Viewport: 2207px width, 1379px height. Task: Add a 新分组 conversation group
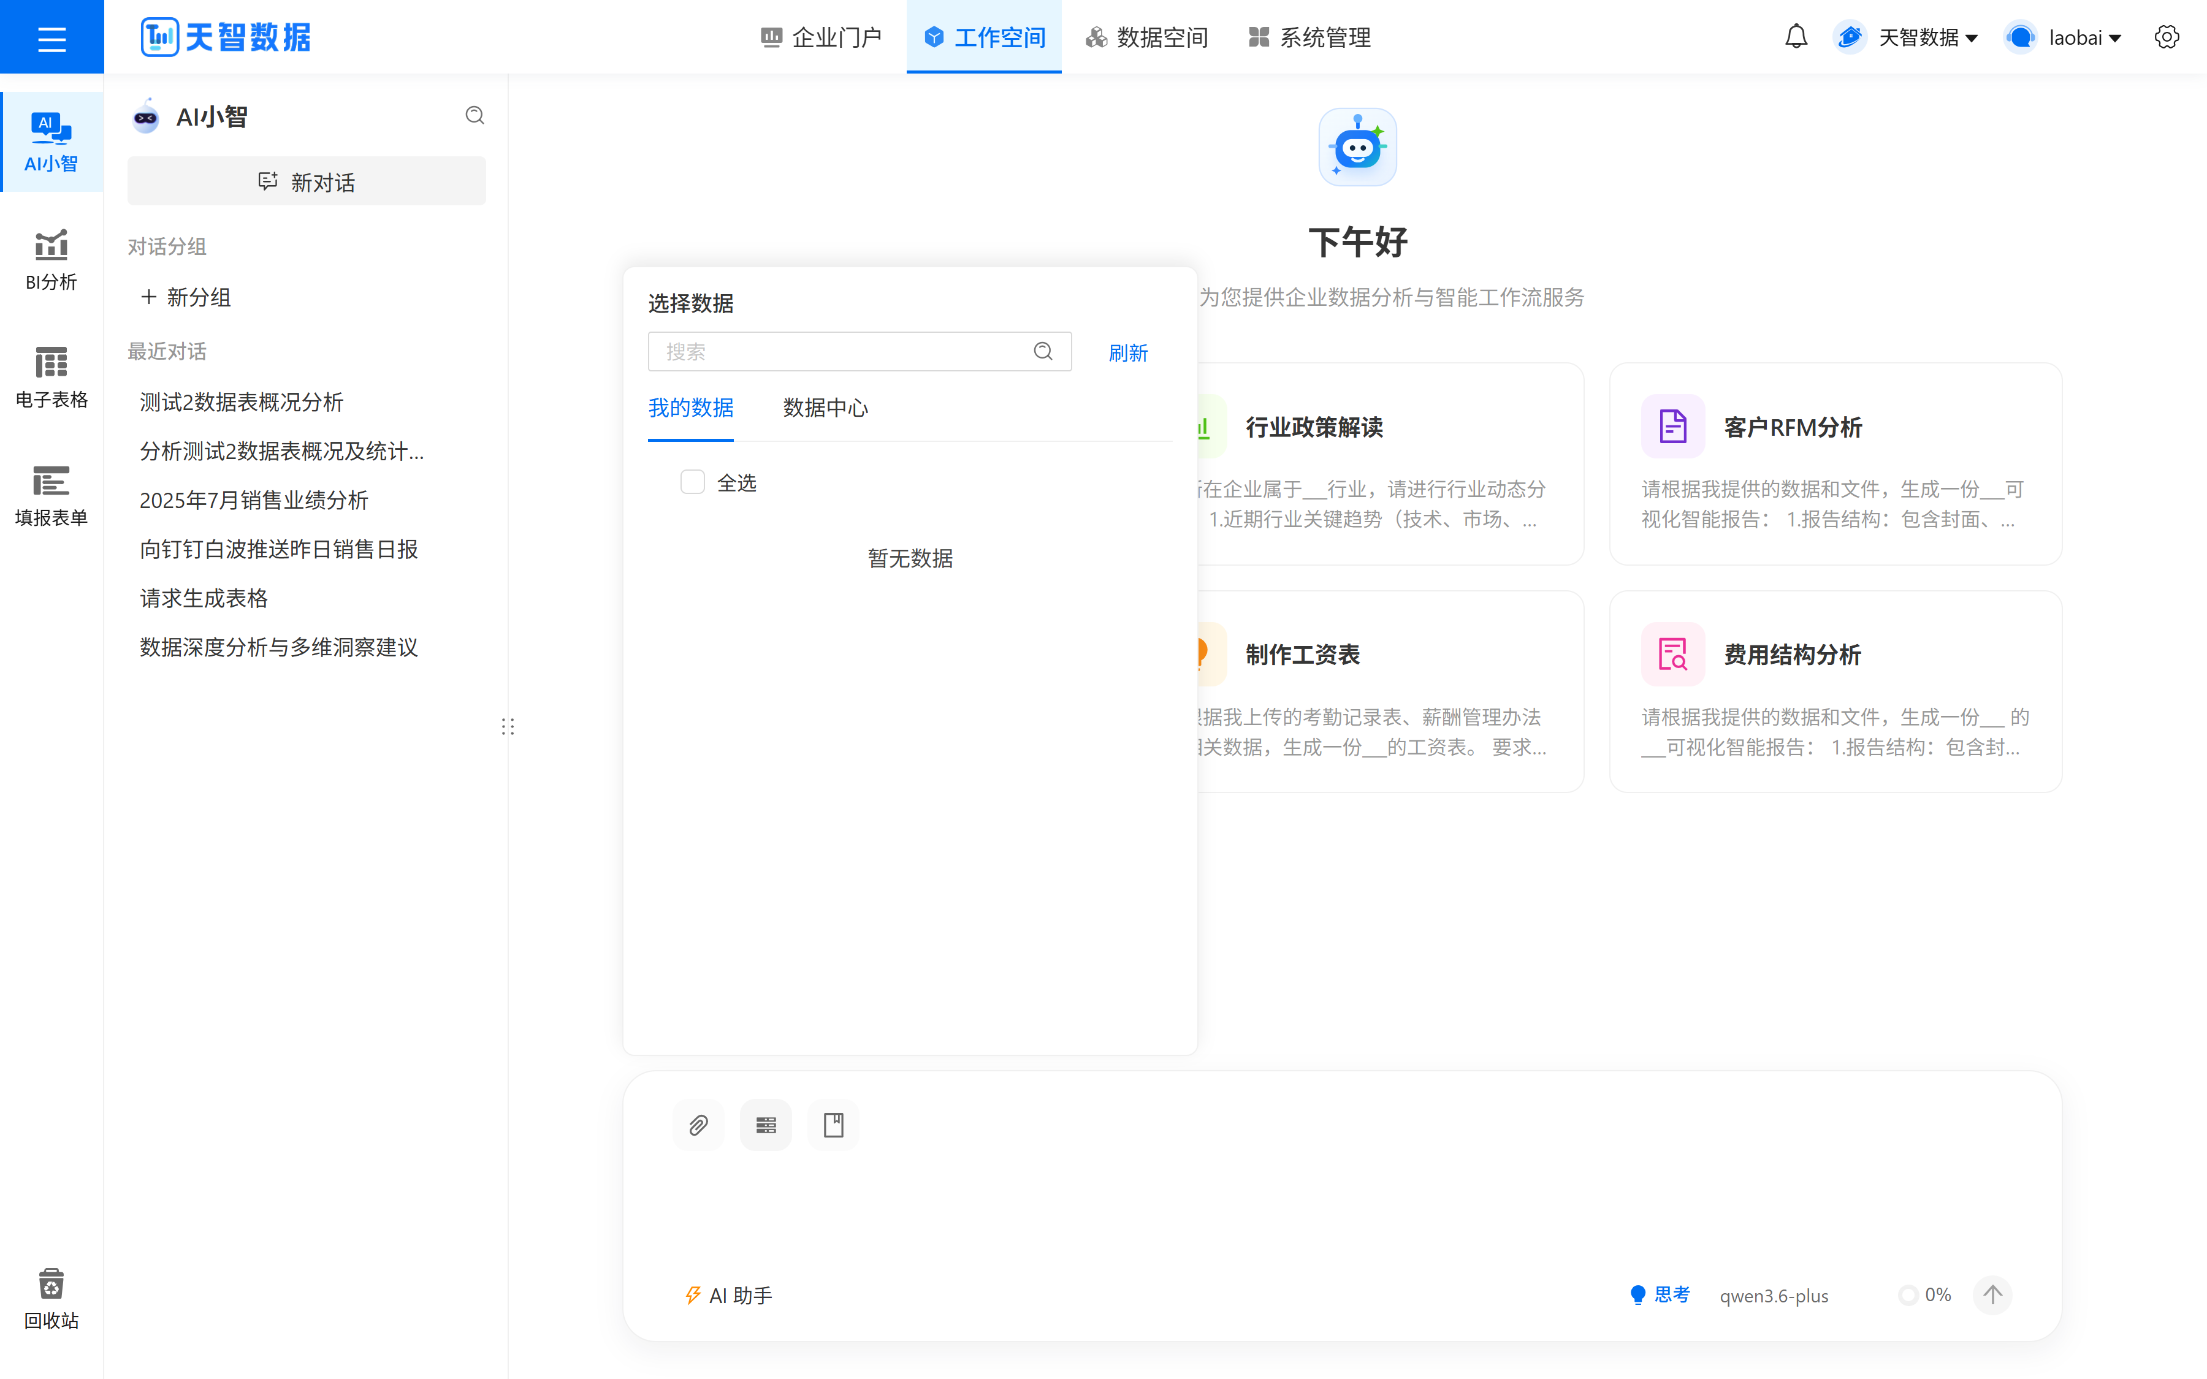[x=185, y=297]
